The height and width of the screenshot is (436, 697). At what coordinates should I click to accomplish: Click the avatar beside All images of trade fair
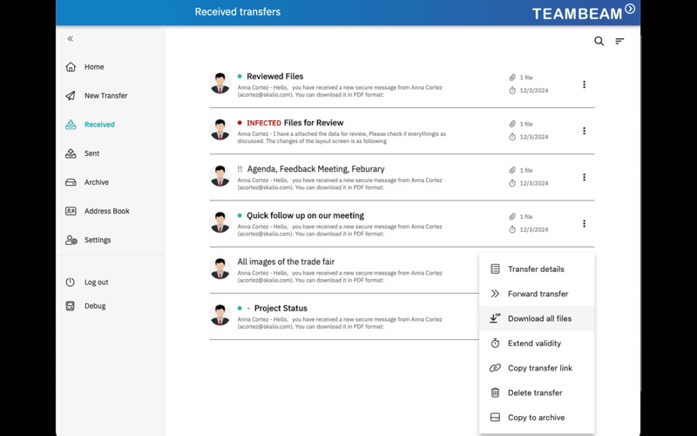(220, 269)
